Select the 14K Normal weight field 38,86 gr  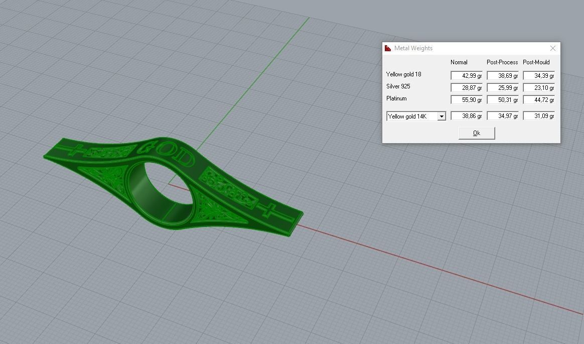coord(466,116)
